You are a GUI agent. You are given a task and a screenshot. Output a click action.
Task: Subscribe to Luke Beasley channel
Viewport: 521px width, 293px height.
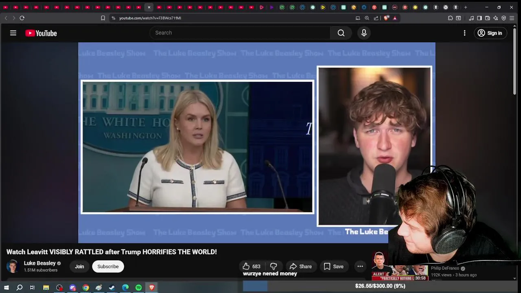(108, 267)
